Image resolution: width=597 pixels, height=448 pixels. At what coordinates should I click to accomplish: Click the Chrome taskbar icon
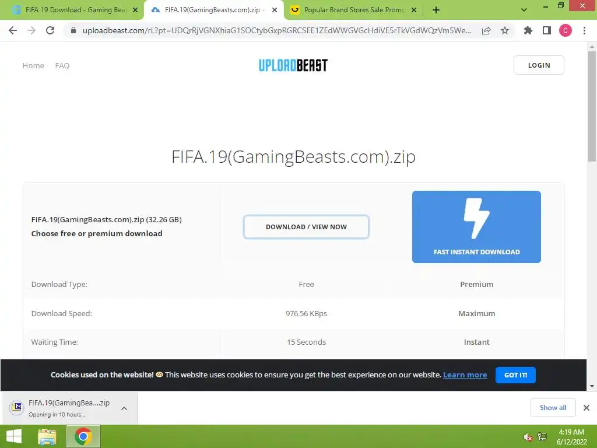click(x=83, y=436)
